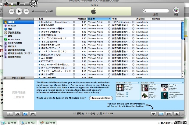The width and height of the screenshot is (189, 125).
Task: Play the selected song
Action: pos(19,11)
